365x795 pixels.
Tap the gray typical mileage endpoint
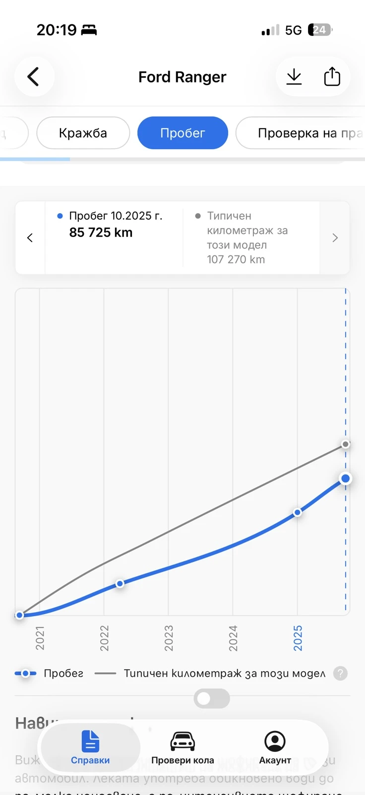[346, 444]
